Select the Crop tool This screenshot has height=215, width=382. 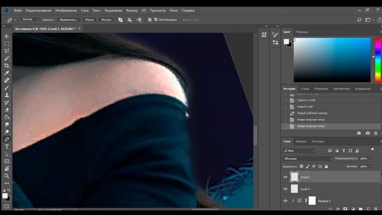[7, 66]
